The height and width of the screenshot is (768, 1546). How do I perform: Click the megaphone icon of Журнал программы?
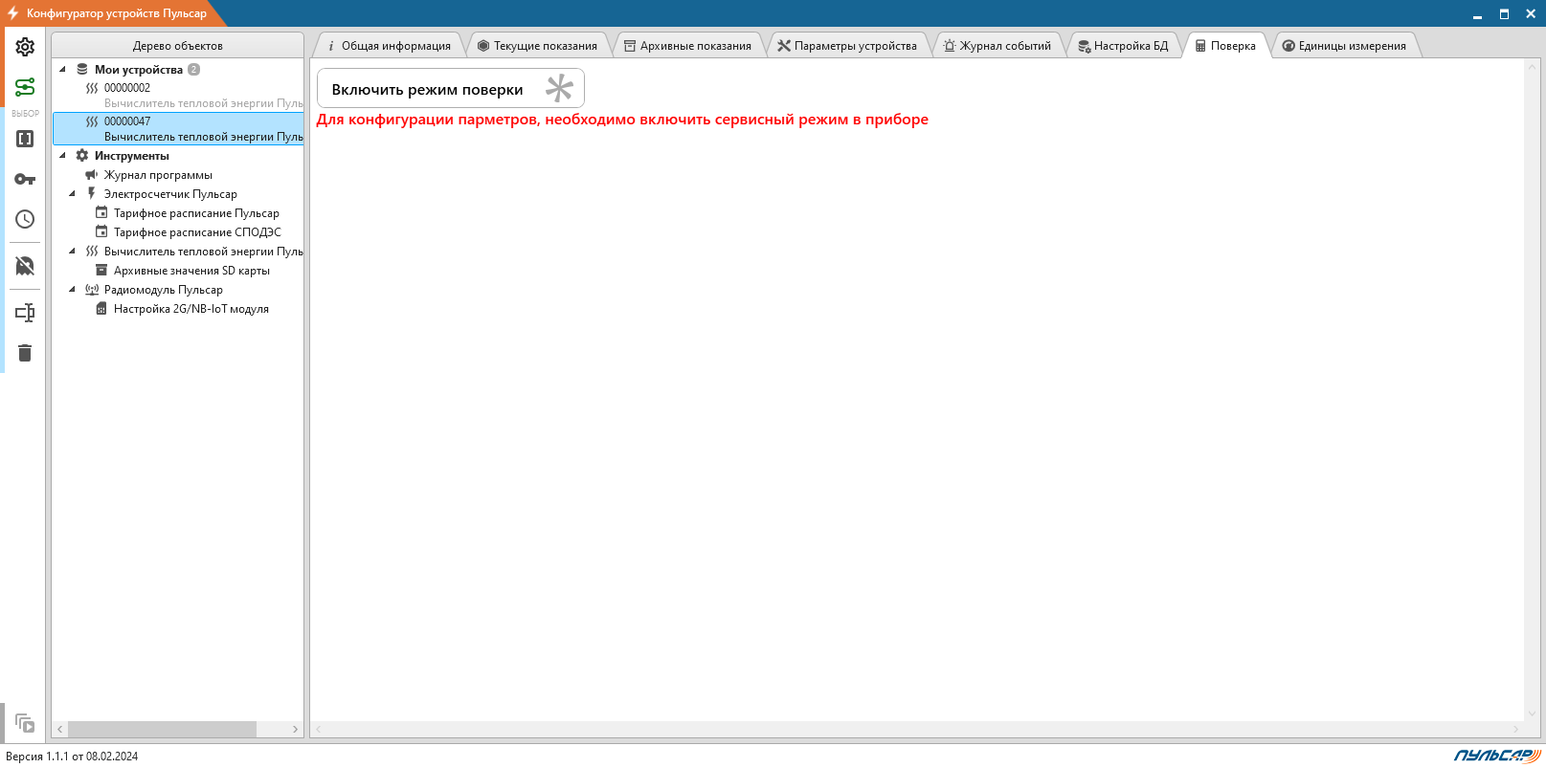(x=92, y=174)
